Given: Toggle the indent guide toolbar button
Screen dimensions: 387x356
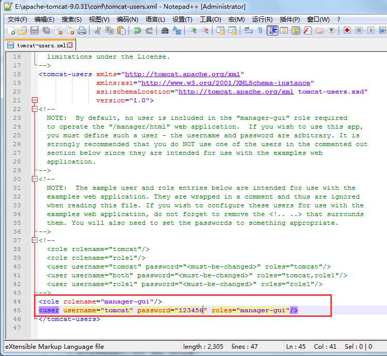Looking at the screenshot, I should [272, 30].
